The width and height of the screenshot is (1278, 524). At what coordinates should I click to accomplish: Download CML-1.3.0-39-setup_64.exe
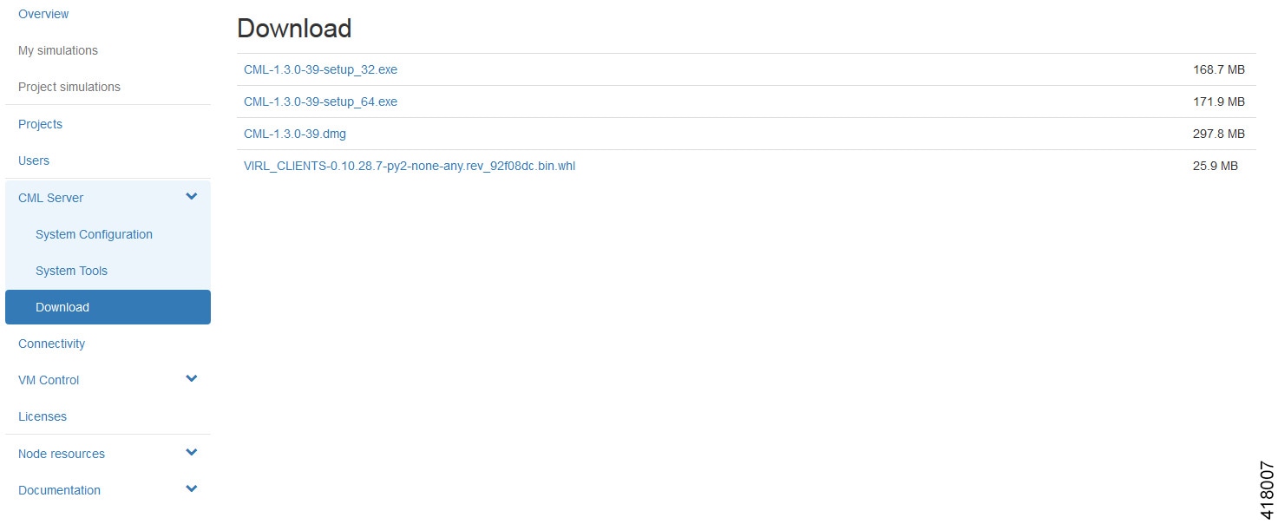point(320,102)
